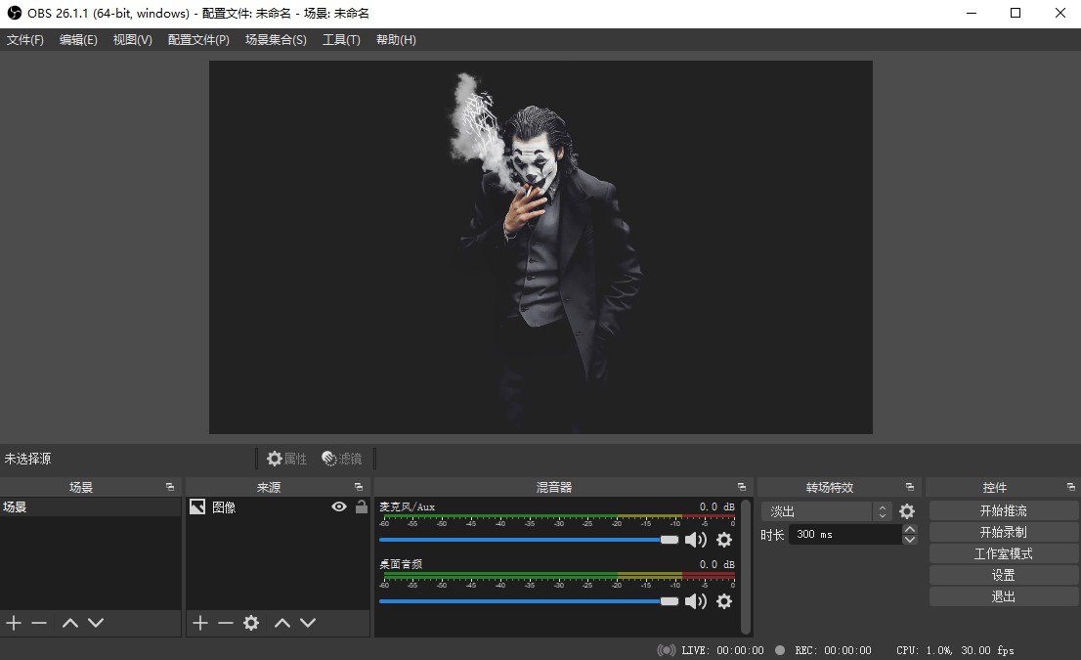Viewport: 1081px width, 660px height.
Task: Click the 开始推流 button
Action: pos(1003,511)
